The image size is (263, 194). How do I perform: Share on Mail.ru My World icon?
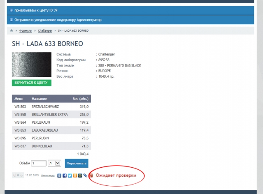[x=80, y=176]
